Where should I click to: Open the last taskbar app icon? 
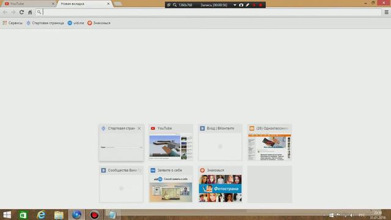tap(112, 215)
